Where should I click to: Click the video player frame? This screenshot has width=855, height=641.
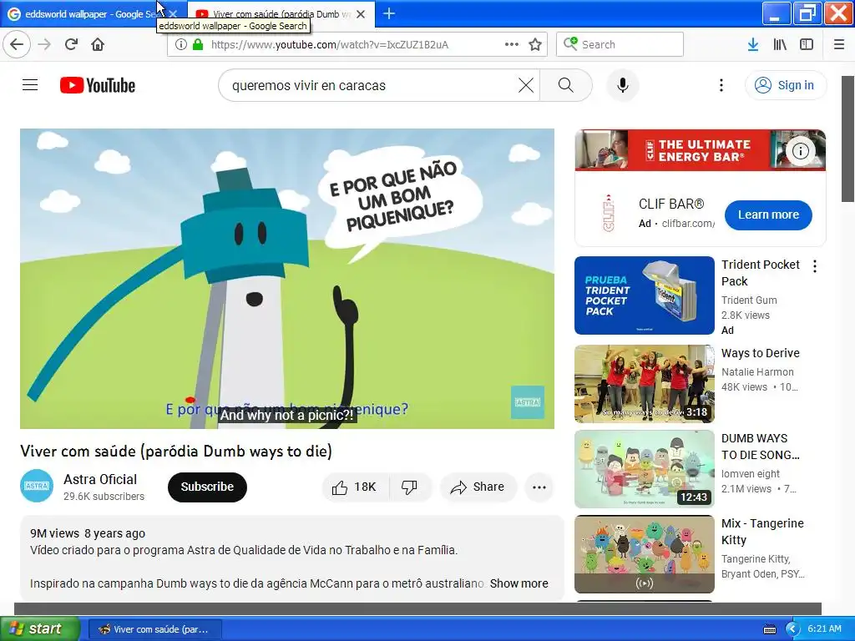(x=287, y=279)
